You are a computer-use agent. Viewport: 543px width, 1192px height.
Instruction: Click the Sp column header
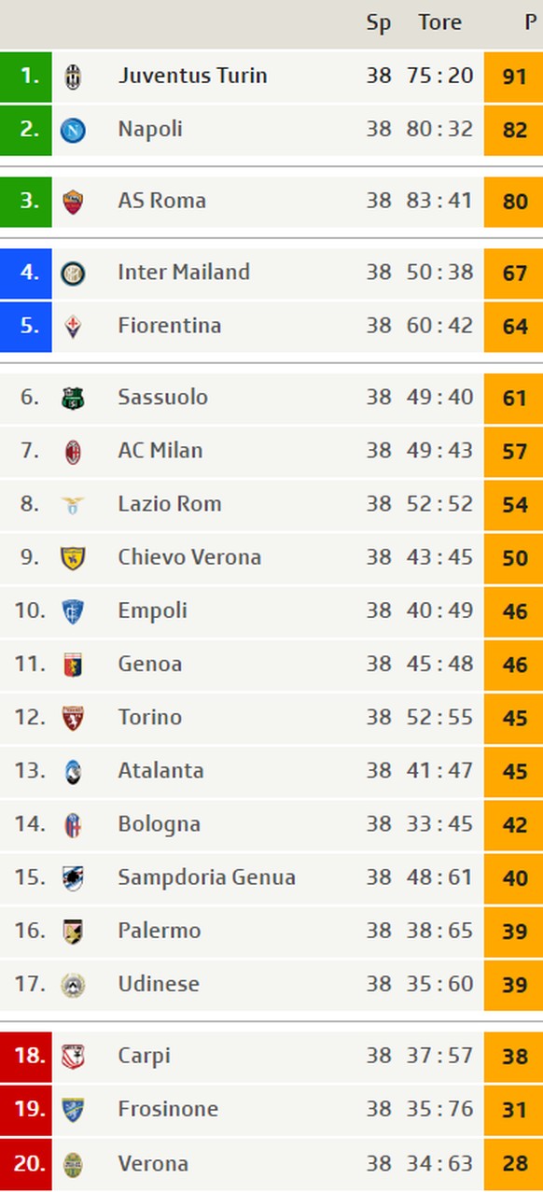379,23
